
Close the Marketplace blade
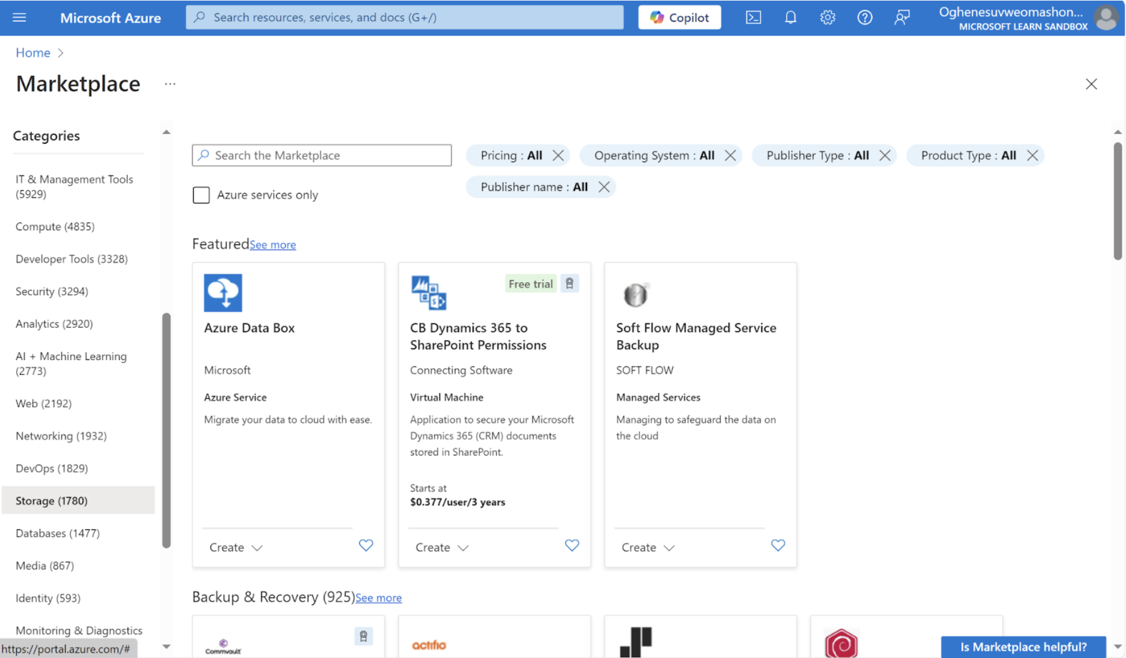click(1091, 84)
